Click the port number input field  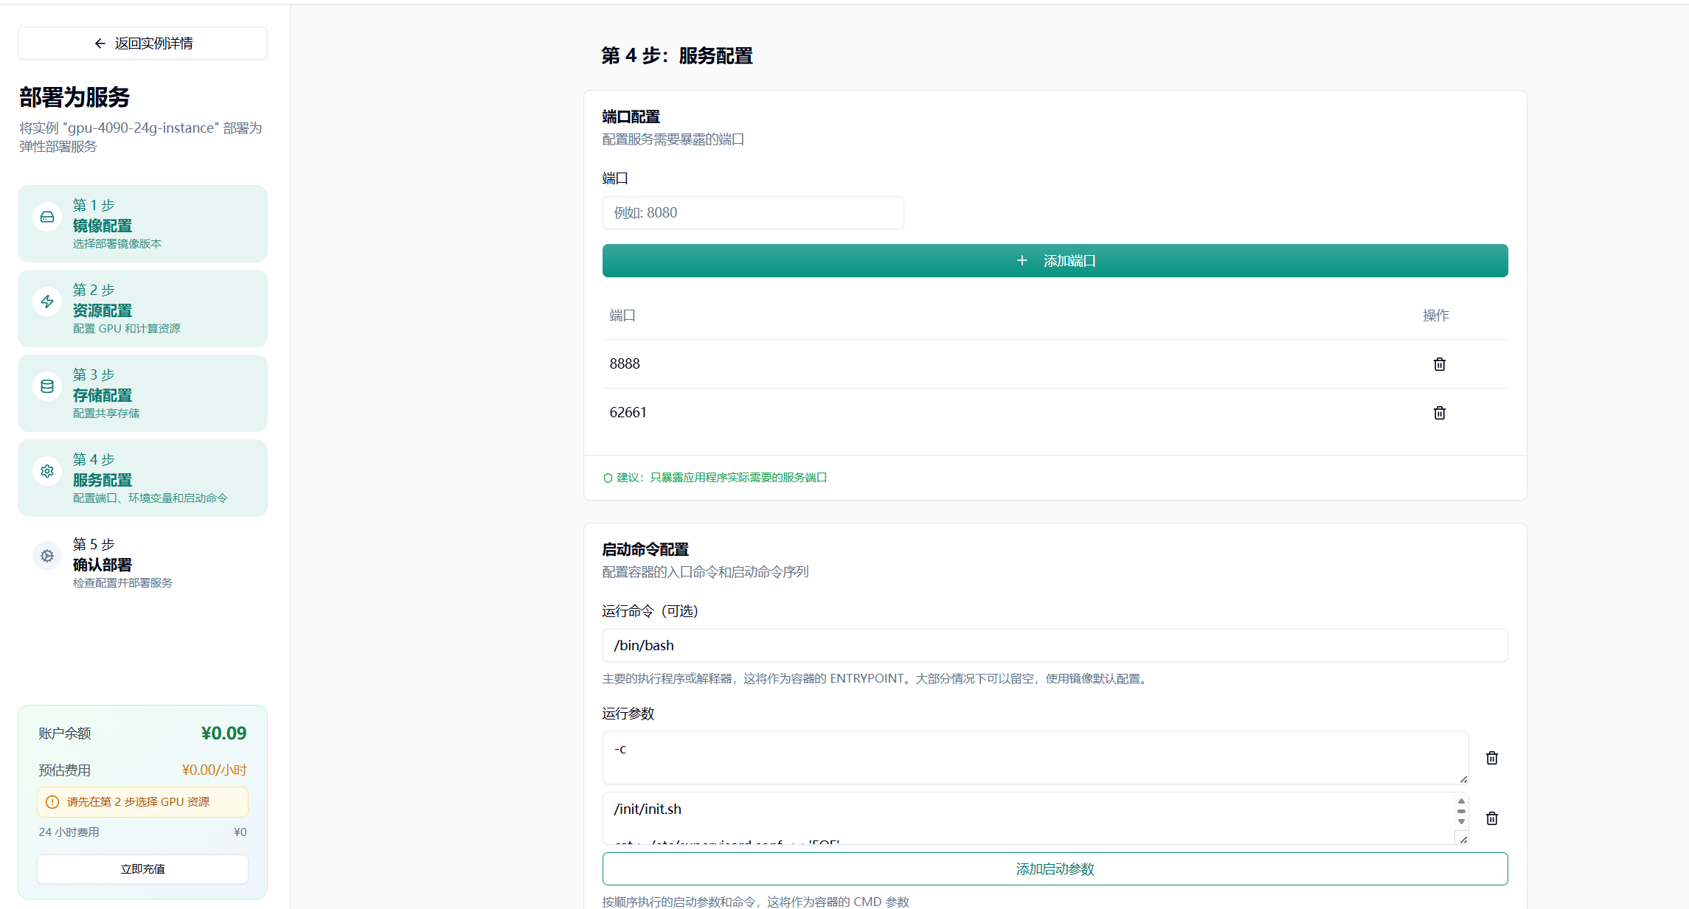(x=752, y=213)
